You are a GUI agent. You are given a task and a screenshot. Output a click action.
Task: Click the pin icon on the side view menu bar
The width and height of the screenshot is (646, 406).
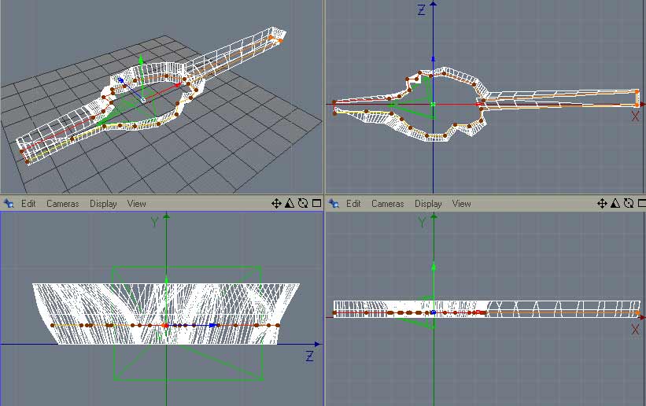click(9, 203)
